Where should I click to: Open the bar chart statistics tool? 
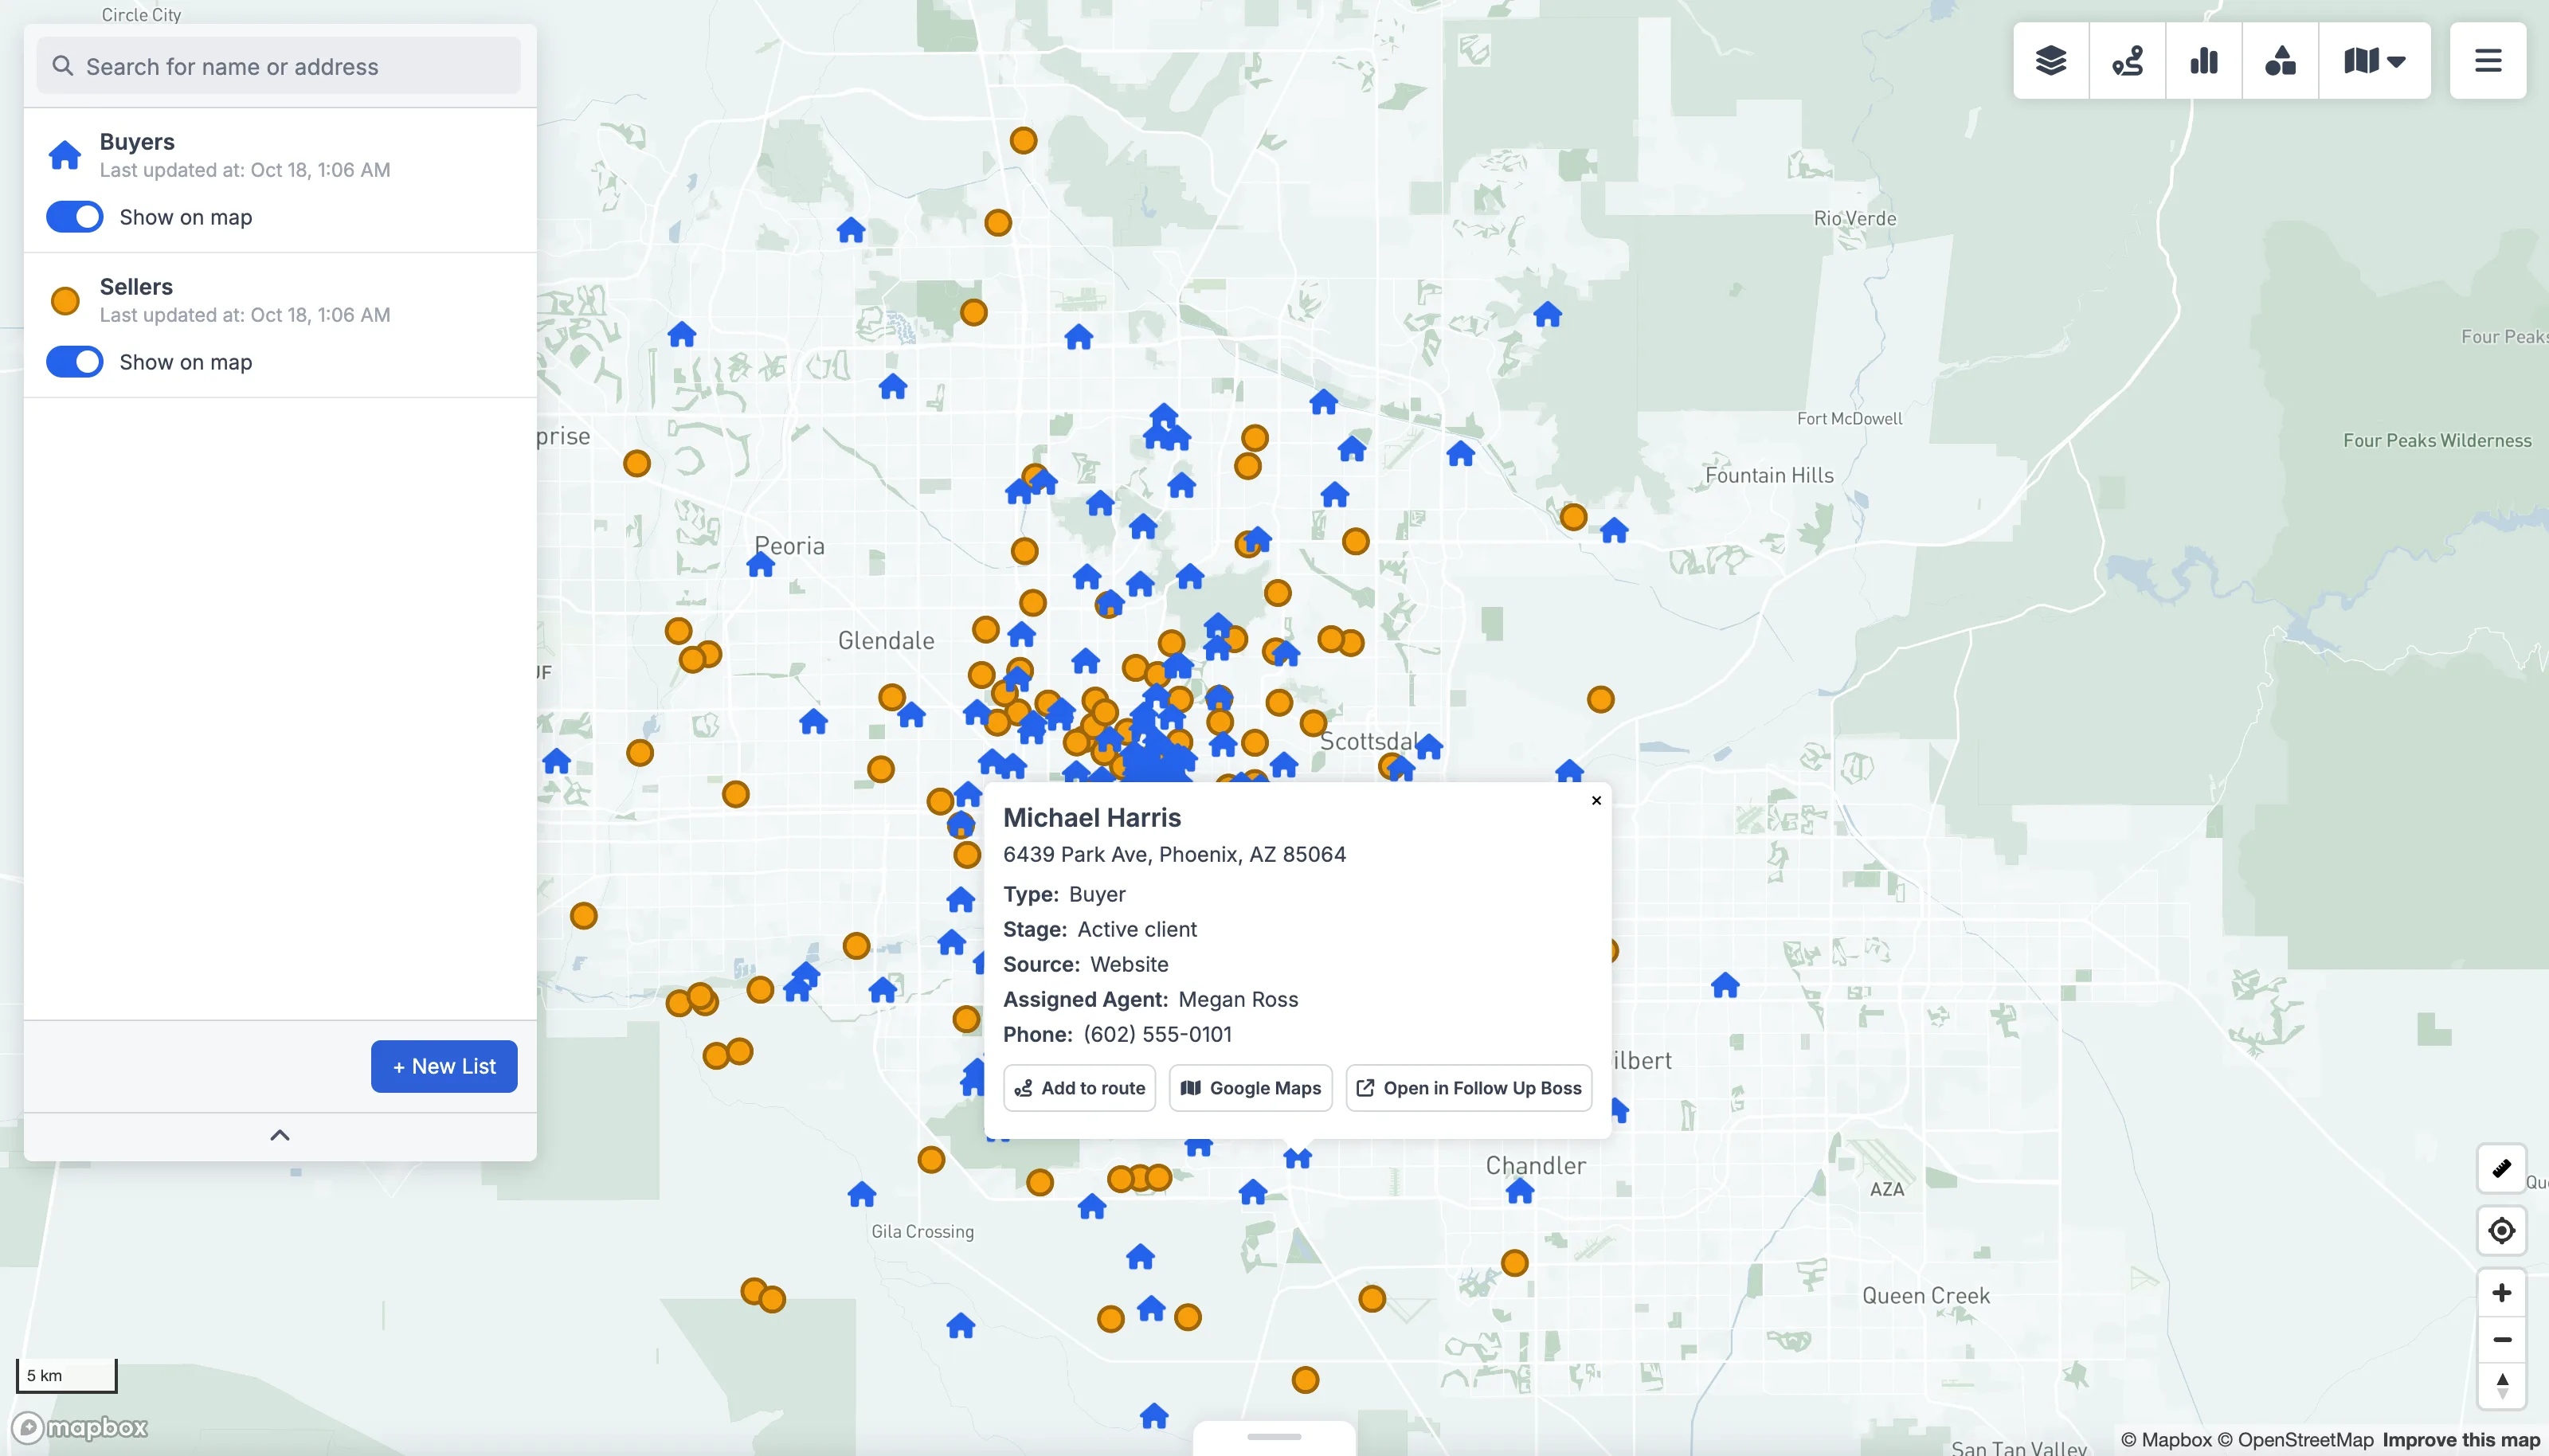click(2204, 61)
